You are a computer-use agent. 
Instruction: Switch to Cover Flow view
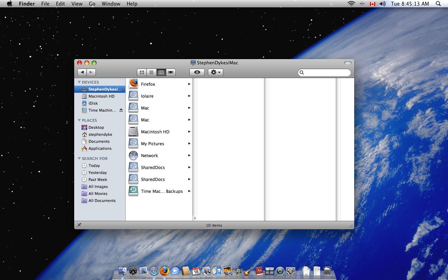pos(171,72)
